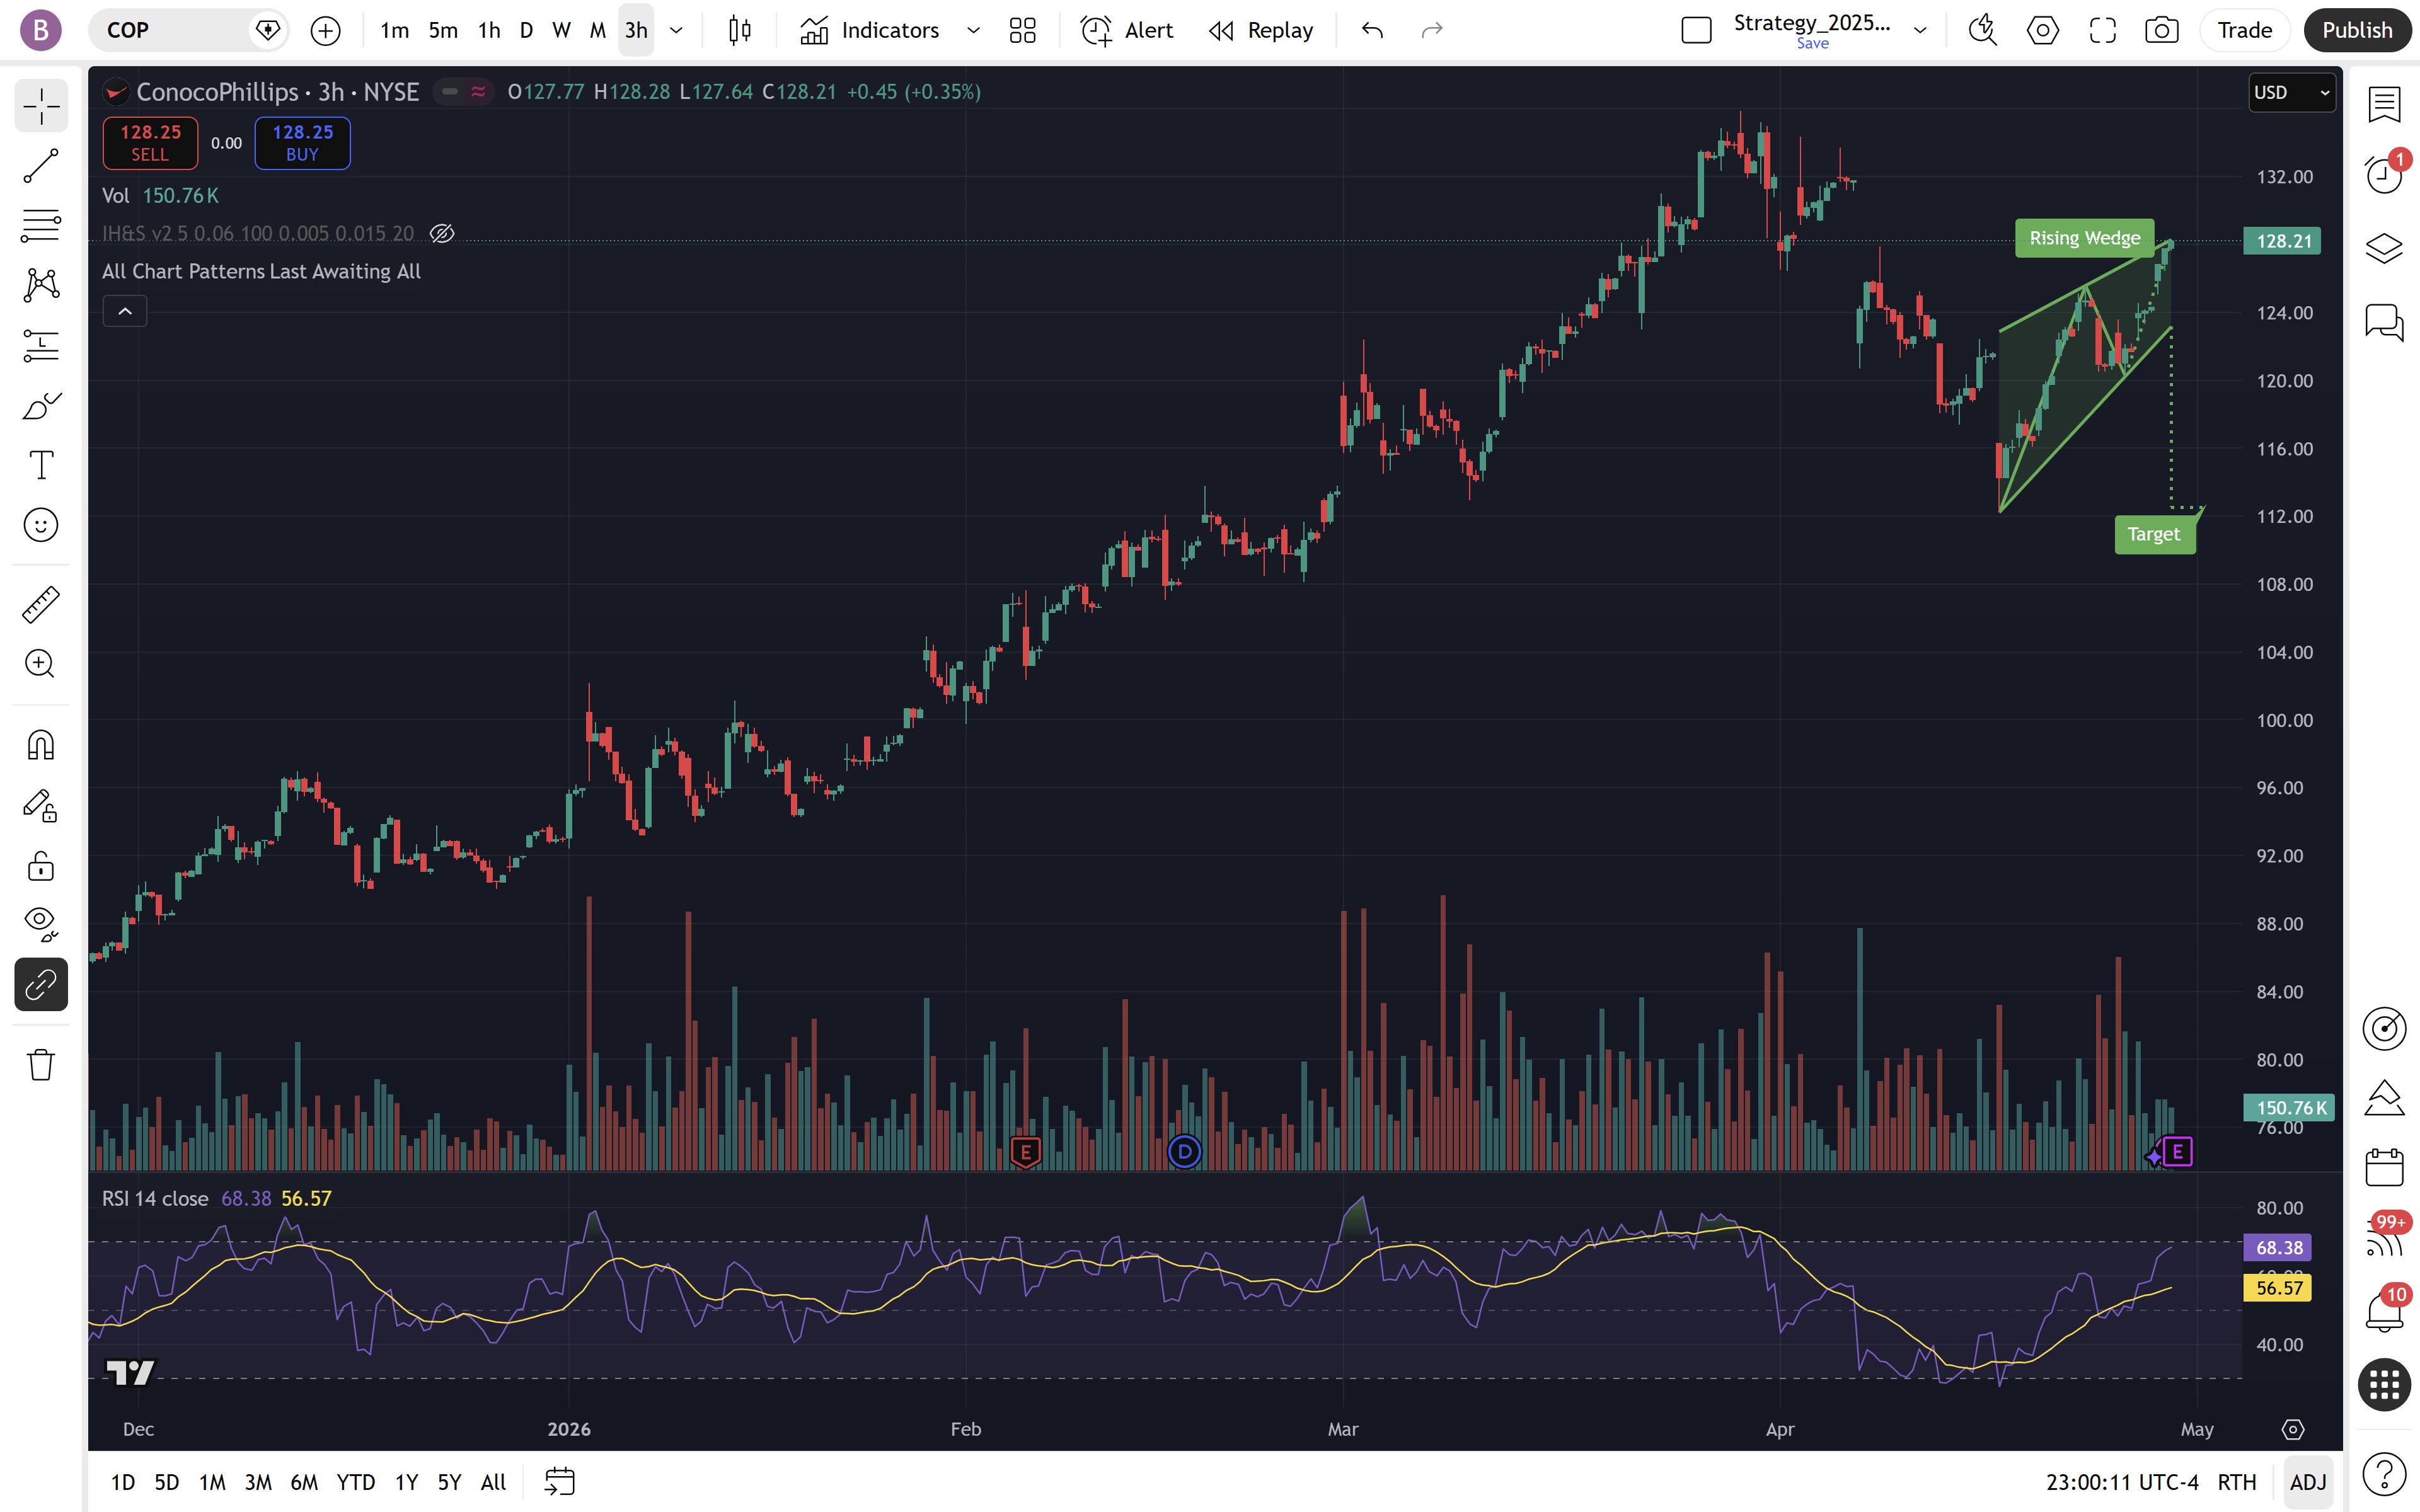2420x1512 pixels.
Task: Take a chart snapshot with camera icon
Action: click(2162, 30)
